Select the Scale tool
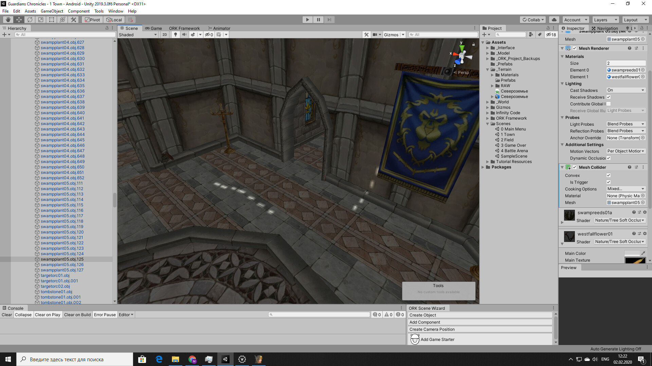Screen dimensions: 652x366 pyautogui.click(x=40, y=19)
